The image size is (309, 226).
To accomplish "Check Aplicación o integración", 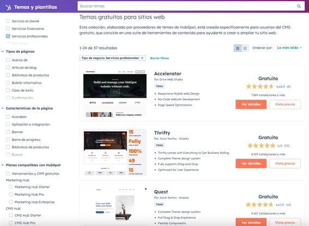I will pos(8,124).
